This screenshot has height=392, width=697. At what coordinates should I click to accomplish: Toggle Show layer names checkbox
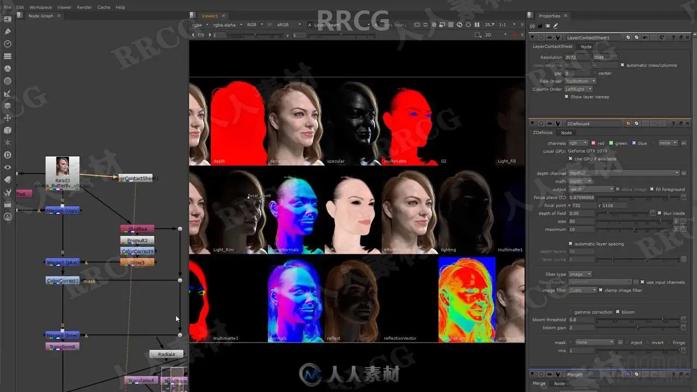pos(567,97)
